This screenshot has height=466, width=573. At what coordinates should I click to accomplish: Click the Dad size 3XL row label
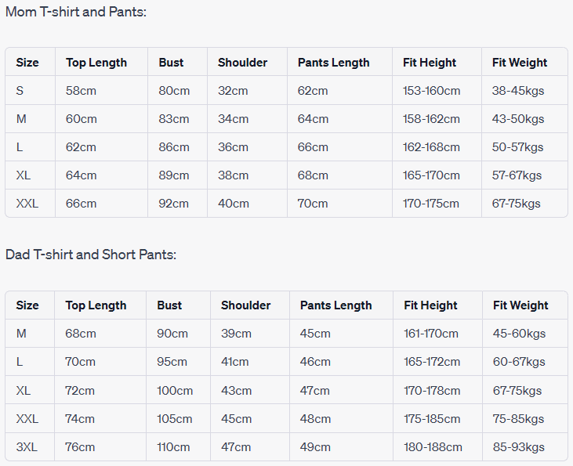point(26,447)
